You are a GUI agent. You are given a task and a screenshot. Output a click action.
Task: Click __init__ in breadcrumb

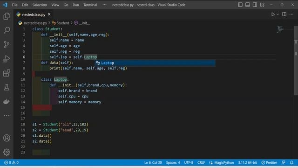click(x=84, y=23)
